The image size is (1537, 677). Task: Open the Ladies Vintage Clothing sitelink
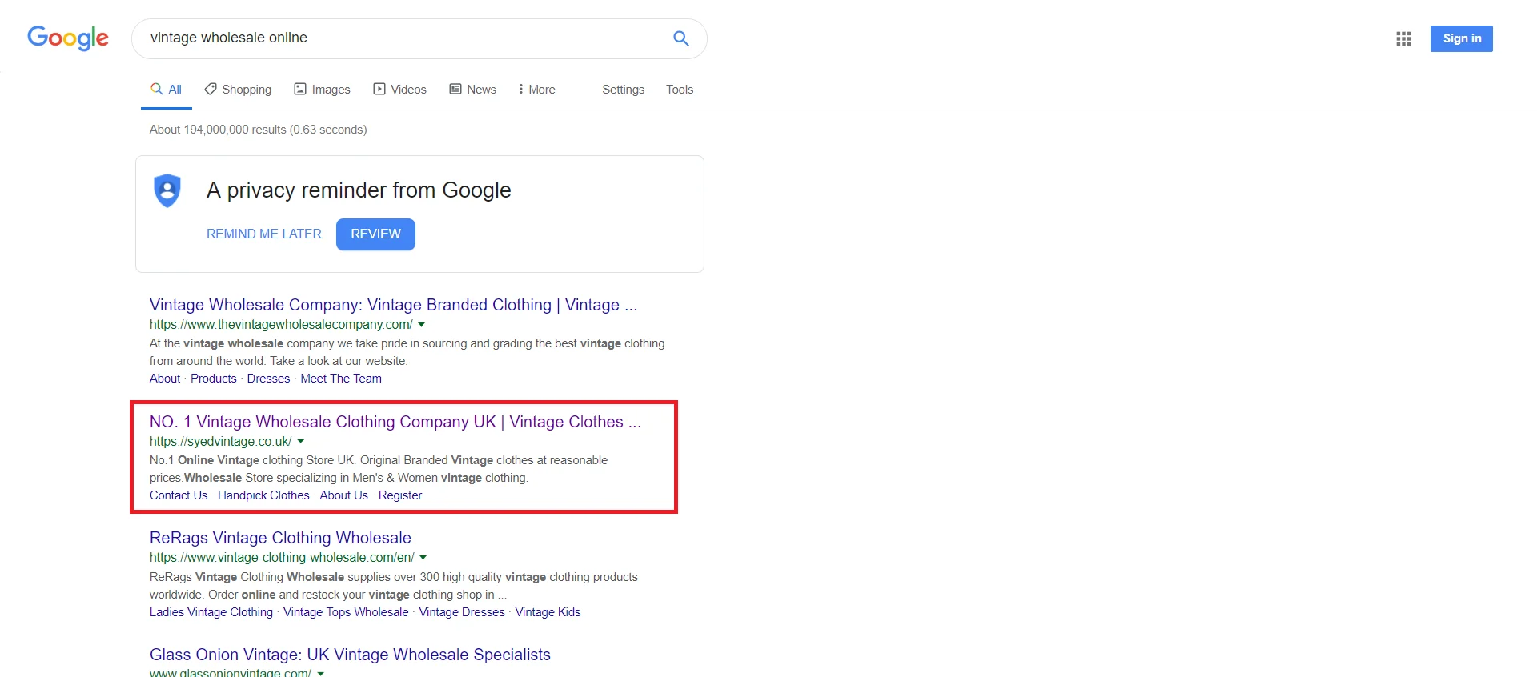[211, 612]
